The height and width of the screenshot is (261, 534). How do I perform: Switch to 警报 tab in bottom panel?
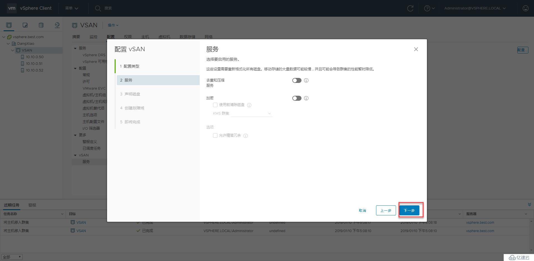(32, 205)
